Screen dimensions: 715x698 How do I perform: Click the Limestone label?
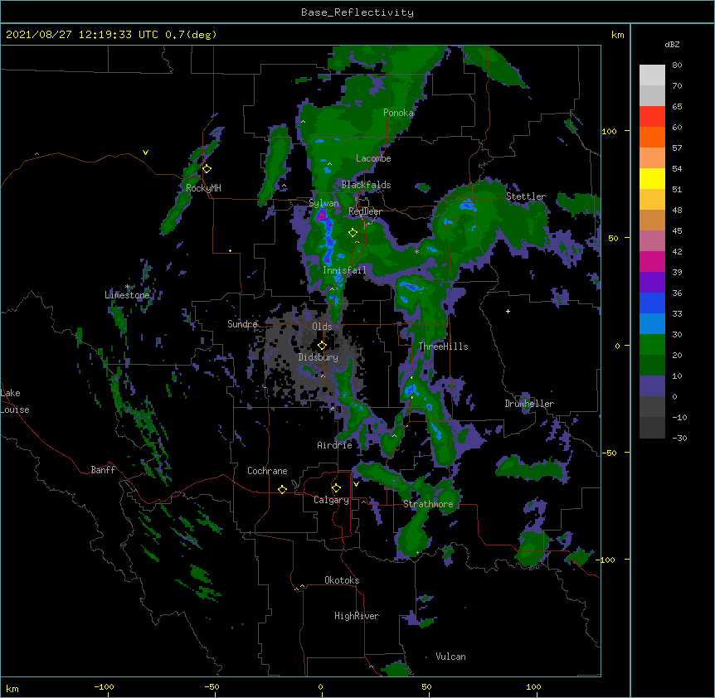(127, 295)
